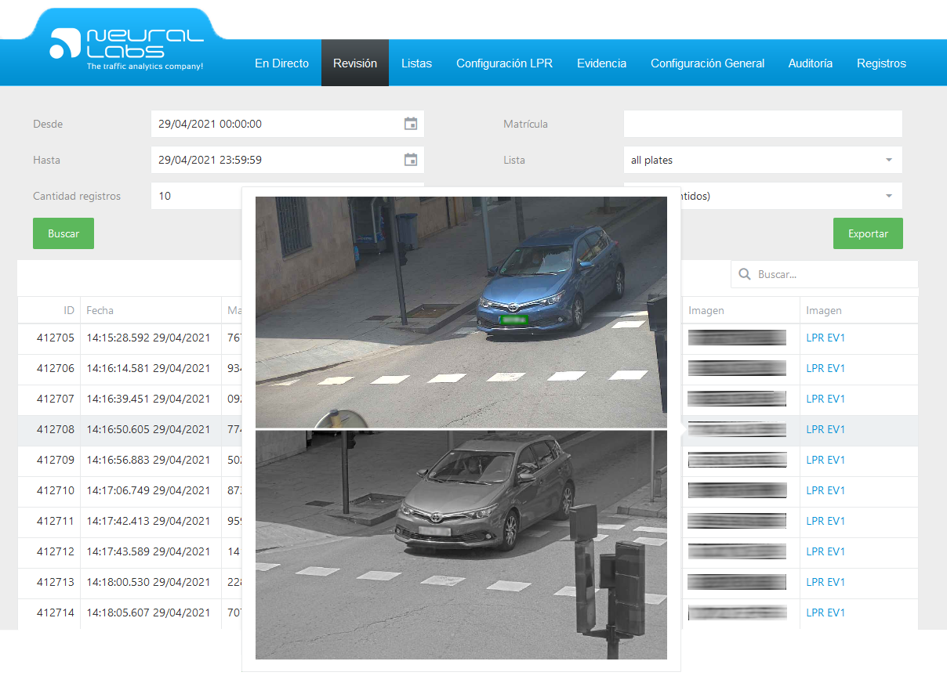The height and width of the screenshot is (683, 947).
Task: Open calendar picker for Hasta date
Action: tap(410, 160)
